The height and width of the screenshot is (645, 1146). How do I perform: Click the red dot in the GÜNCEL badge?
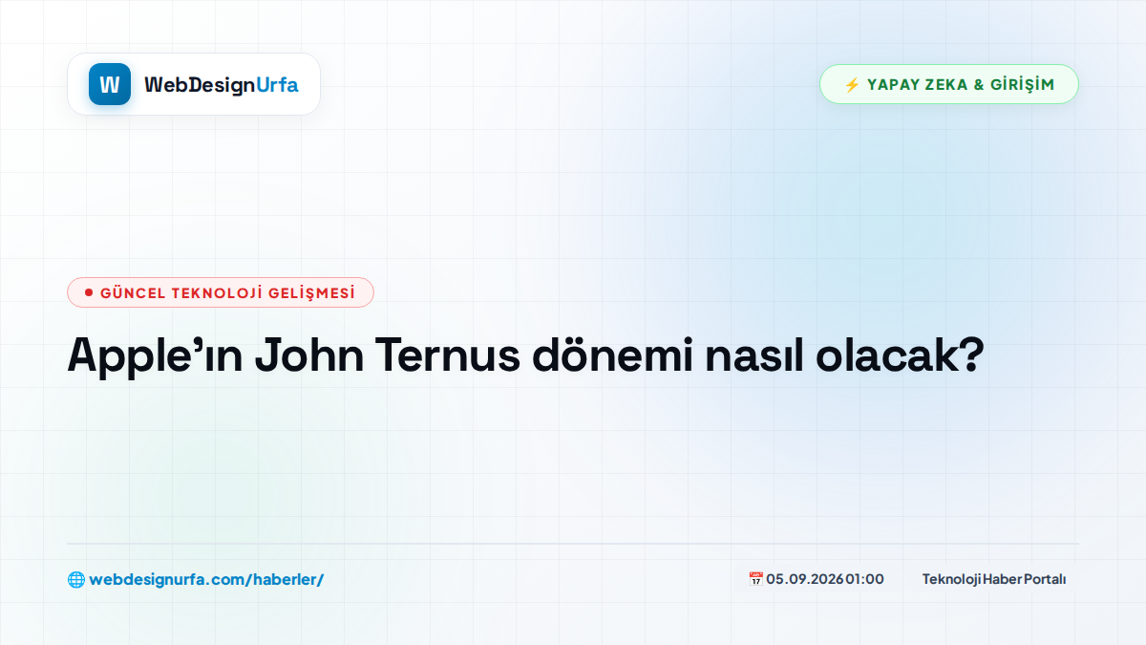[x=89, y=292]
